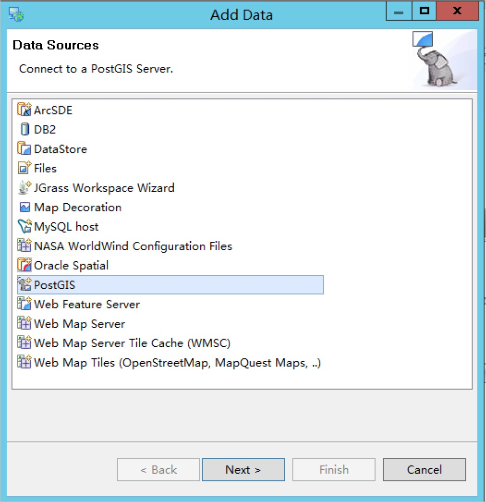Click the disabled < Back button
This screenshot has width=486, height=502.
coord(159,470)
